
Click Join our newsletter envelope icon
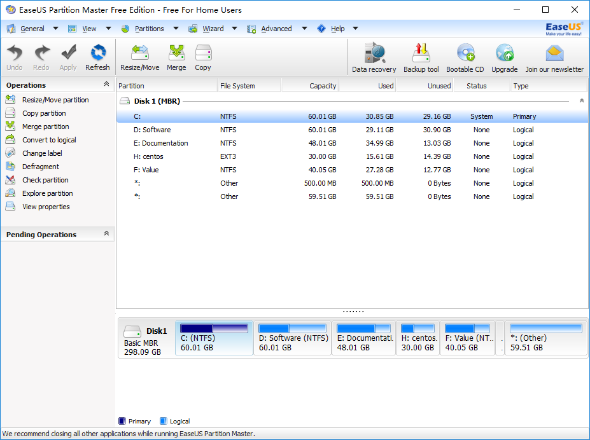(554, 53)
